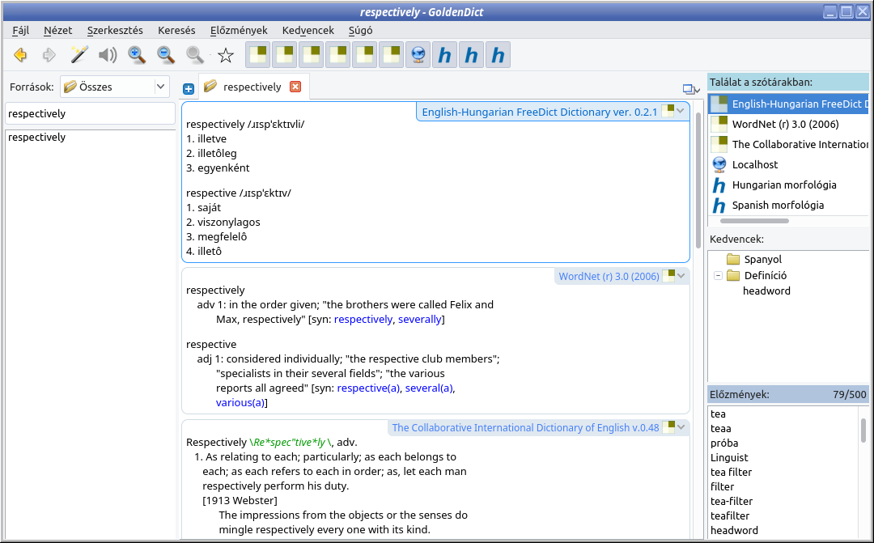This screenshot has width=874, height=543.
Task: Close the 'respectively' tab
Action: point(295,87)
